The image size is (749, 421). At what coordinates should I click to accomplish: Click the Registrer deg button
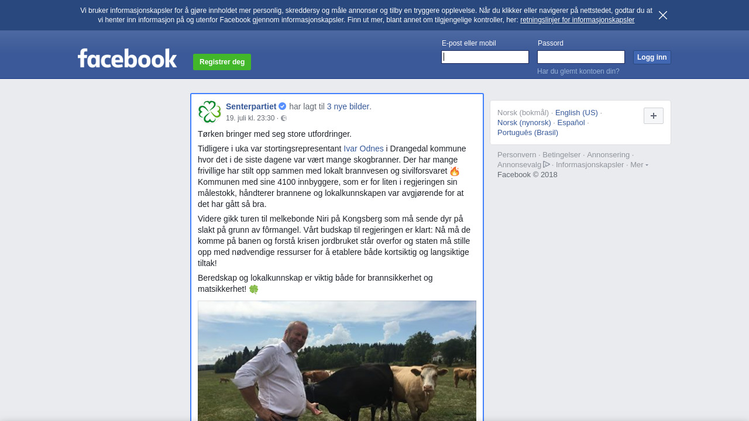[x=222, y=62]
